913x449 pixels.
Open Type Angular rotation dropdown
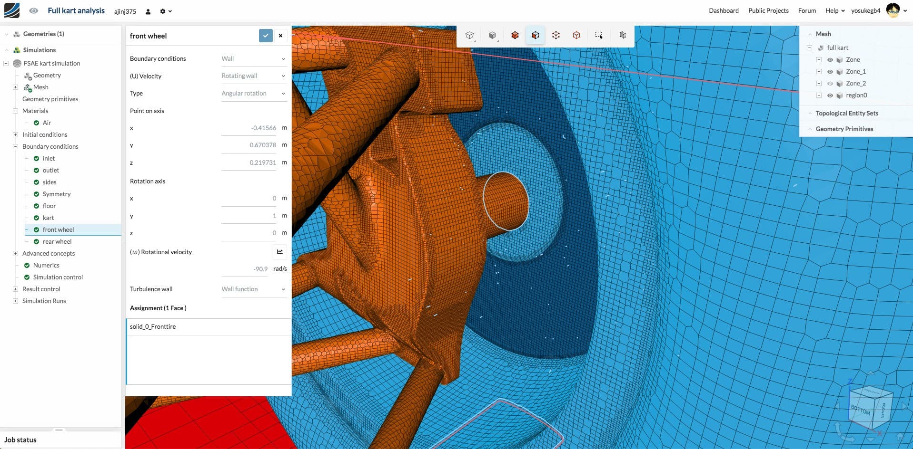tap(254, 93)
